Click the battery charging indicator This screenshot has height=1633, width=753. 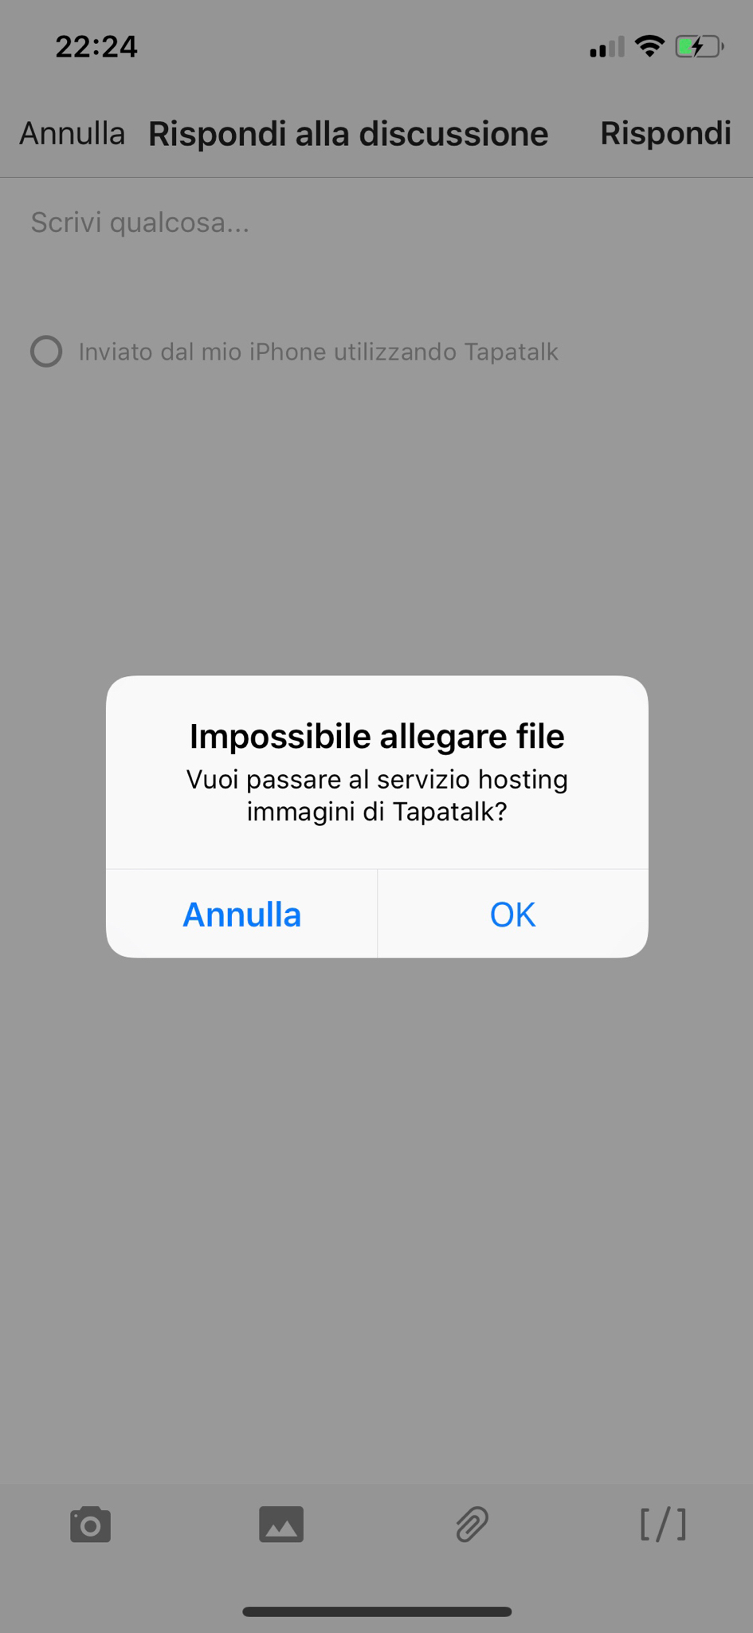700,47
